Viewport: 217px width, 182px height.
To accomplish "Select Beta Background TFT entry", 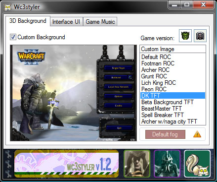I will coord(173,102).
